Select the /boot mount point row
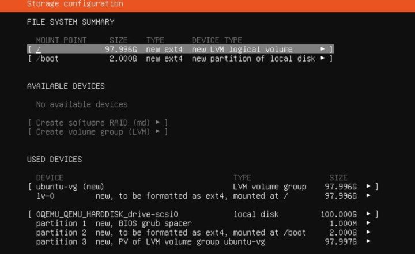 (180, 59)
